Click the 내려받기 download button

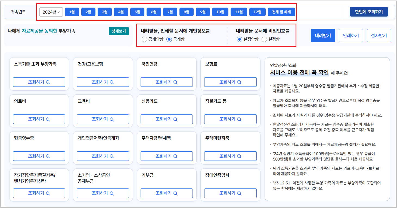tap(323, 35)
